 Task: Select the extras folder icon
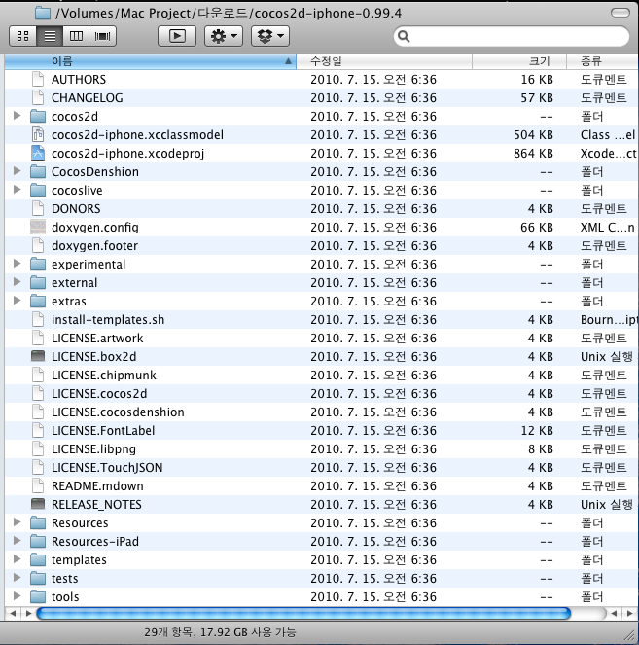coord(38,302)
